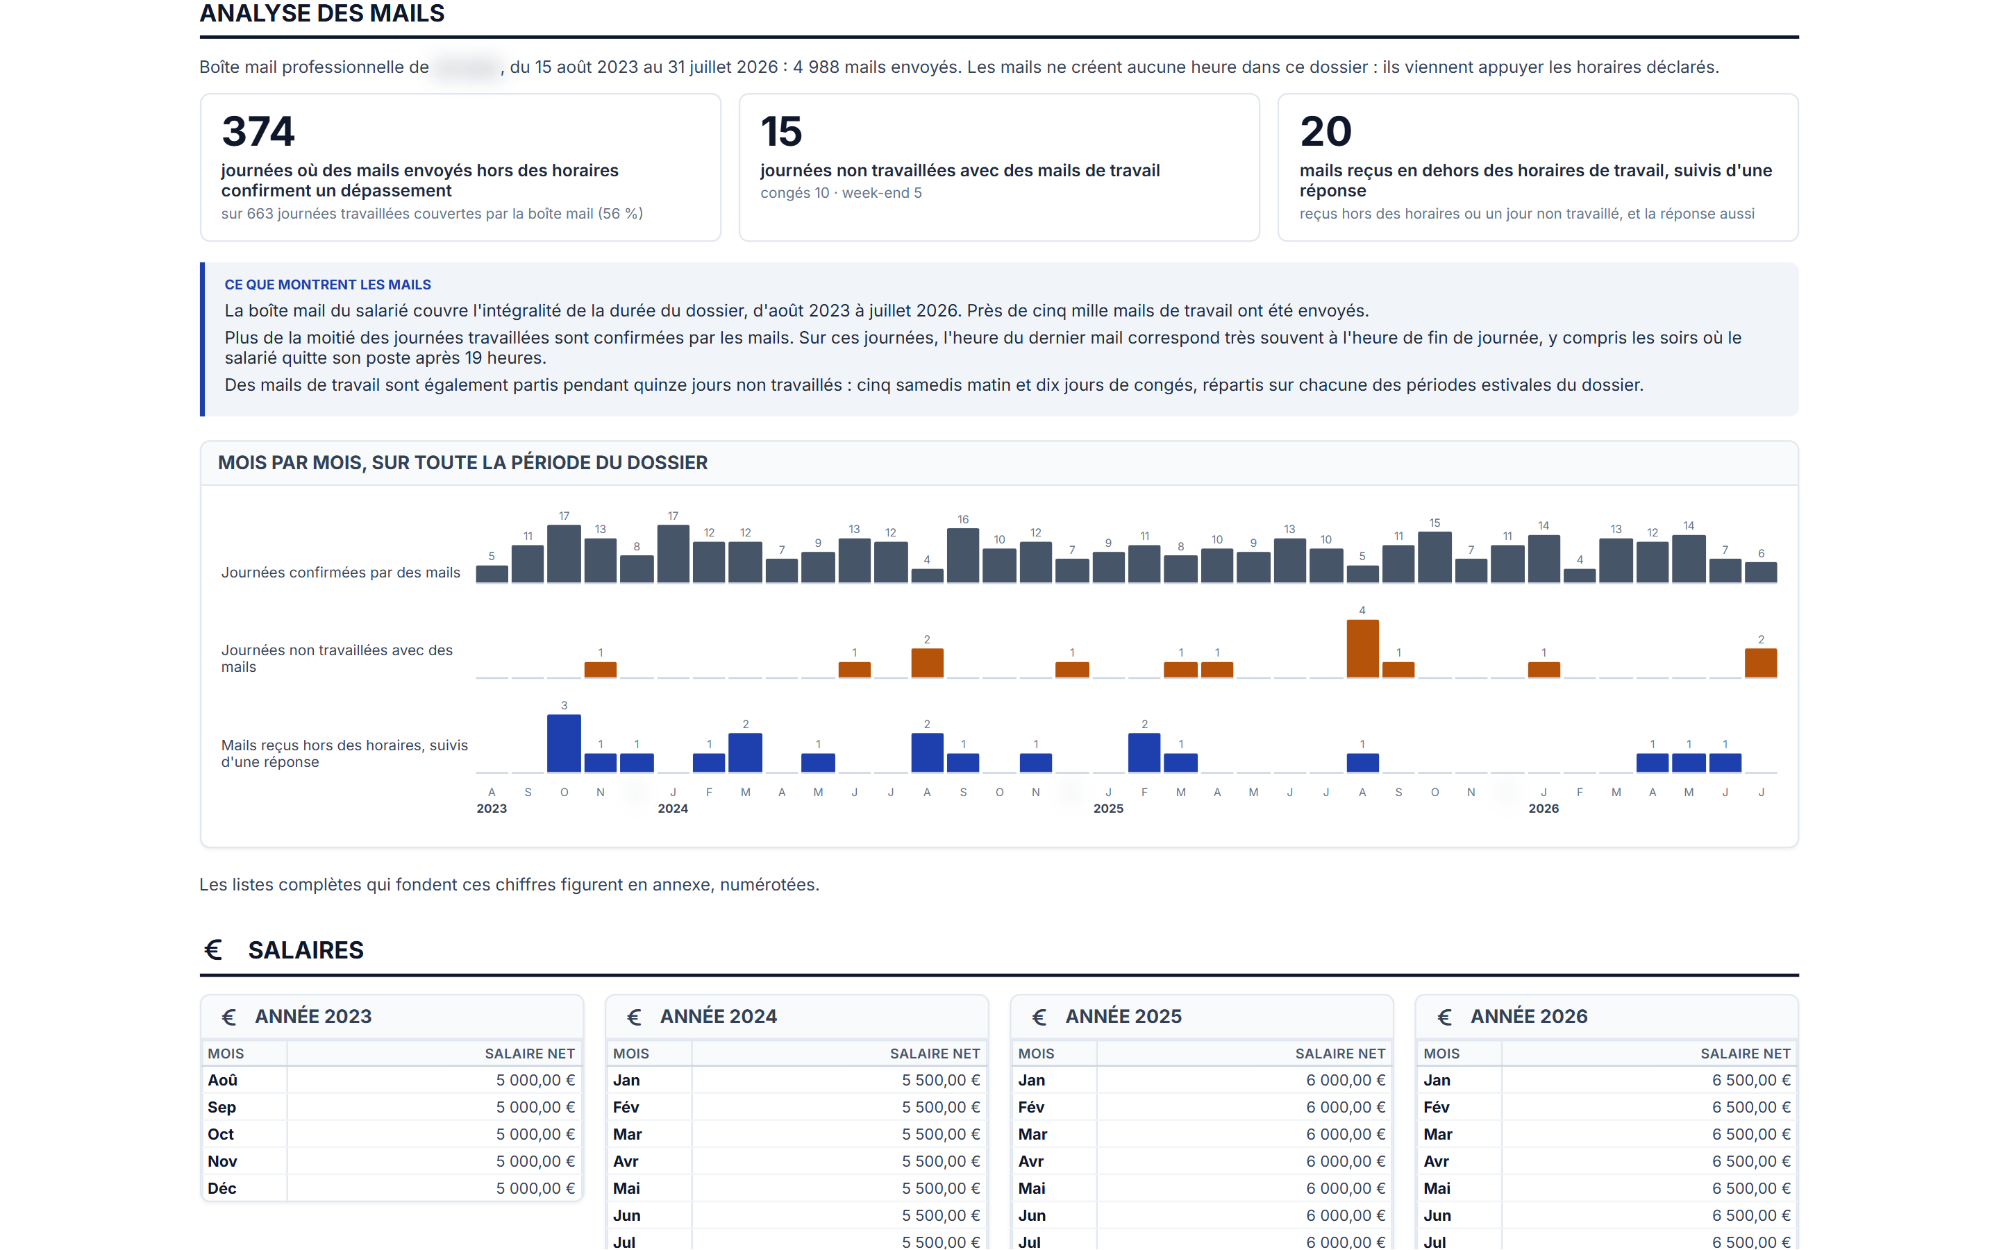This screenshot has height=1250, width=1999.
Task: Select the 15 journées non travaillées card
Action: pyautogui.click(x=999, y=167)
